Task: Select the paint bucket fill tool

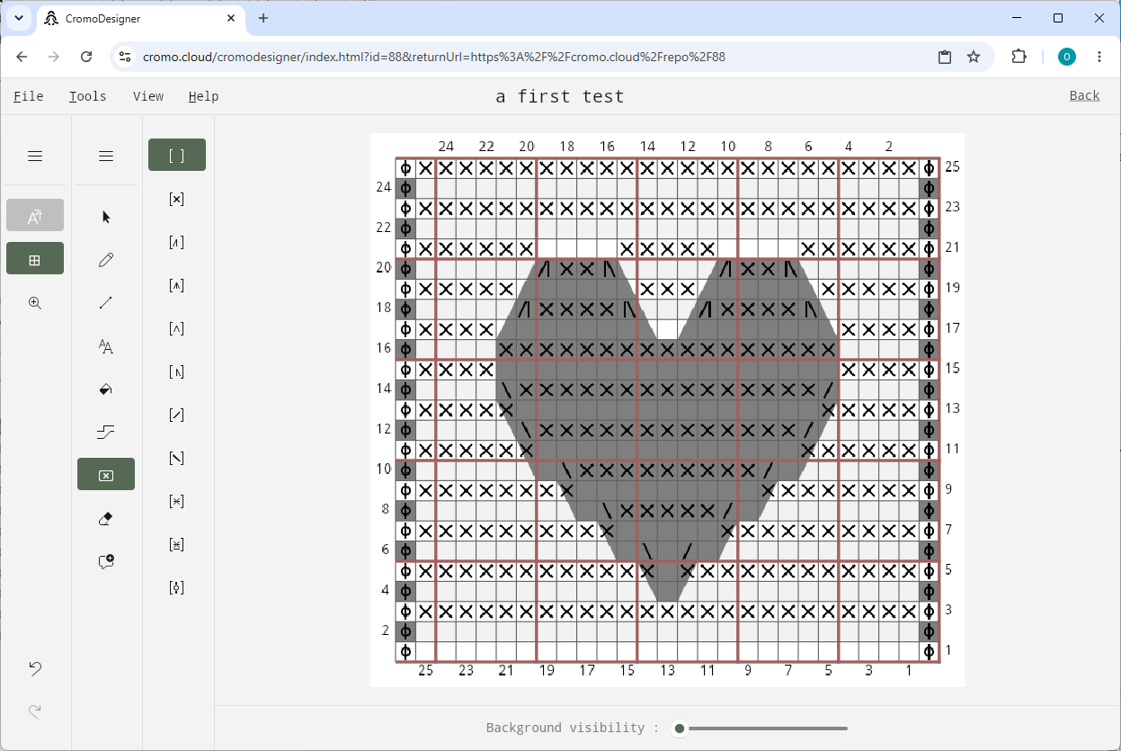Action: [x=106, y=389]
